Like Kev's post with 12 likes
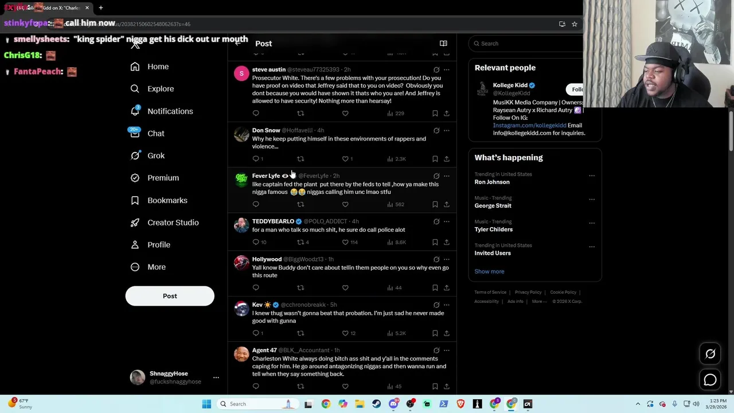734x413 pixels. click(x=345, y=333)
